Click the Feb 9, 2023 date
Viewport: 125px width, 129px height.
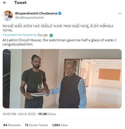27,114
